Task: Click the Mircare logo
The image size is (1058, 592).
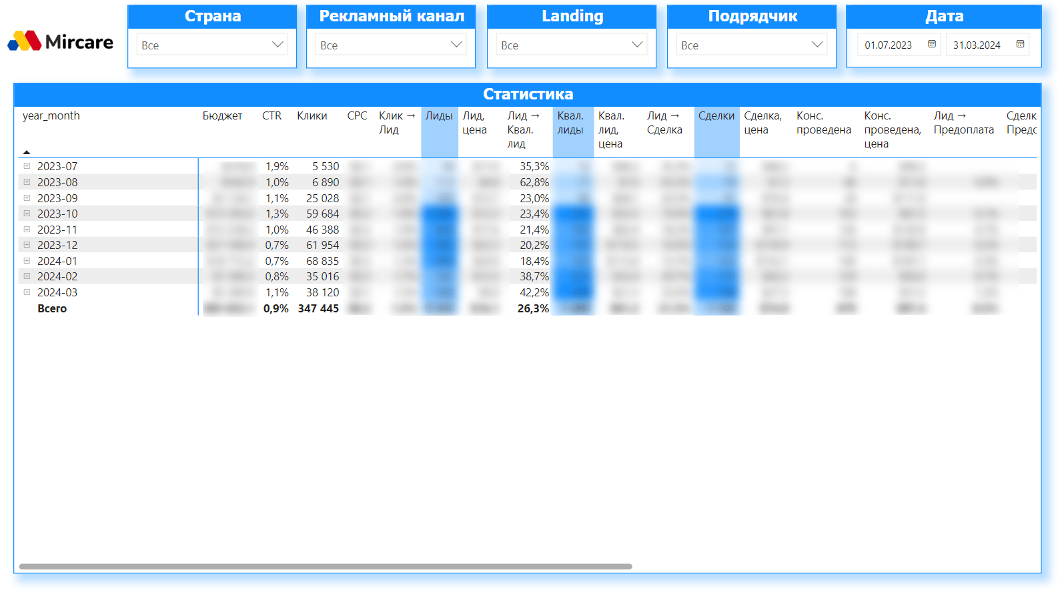Action: pyautogui.click(x=60, y=41)
